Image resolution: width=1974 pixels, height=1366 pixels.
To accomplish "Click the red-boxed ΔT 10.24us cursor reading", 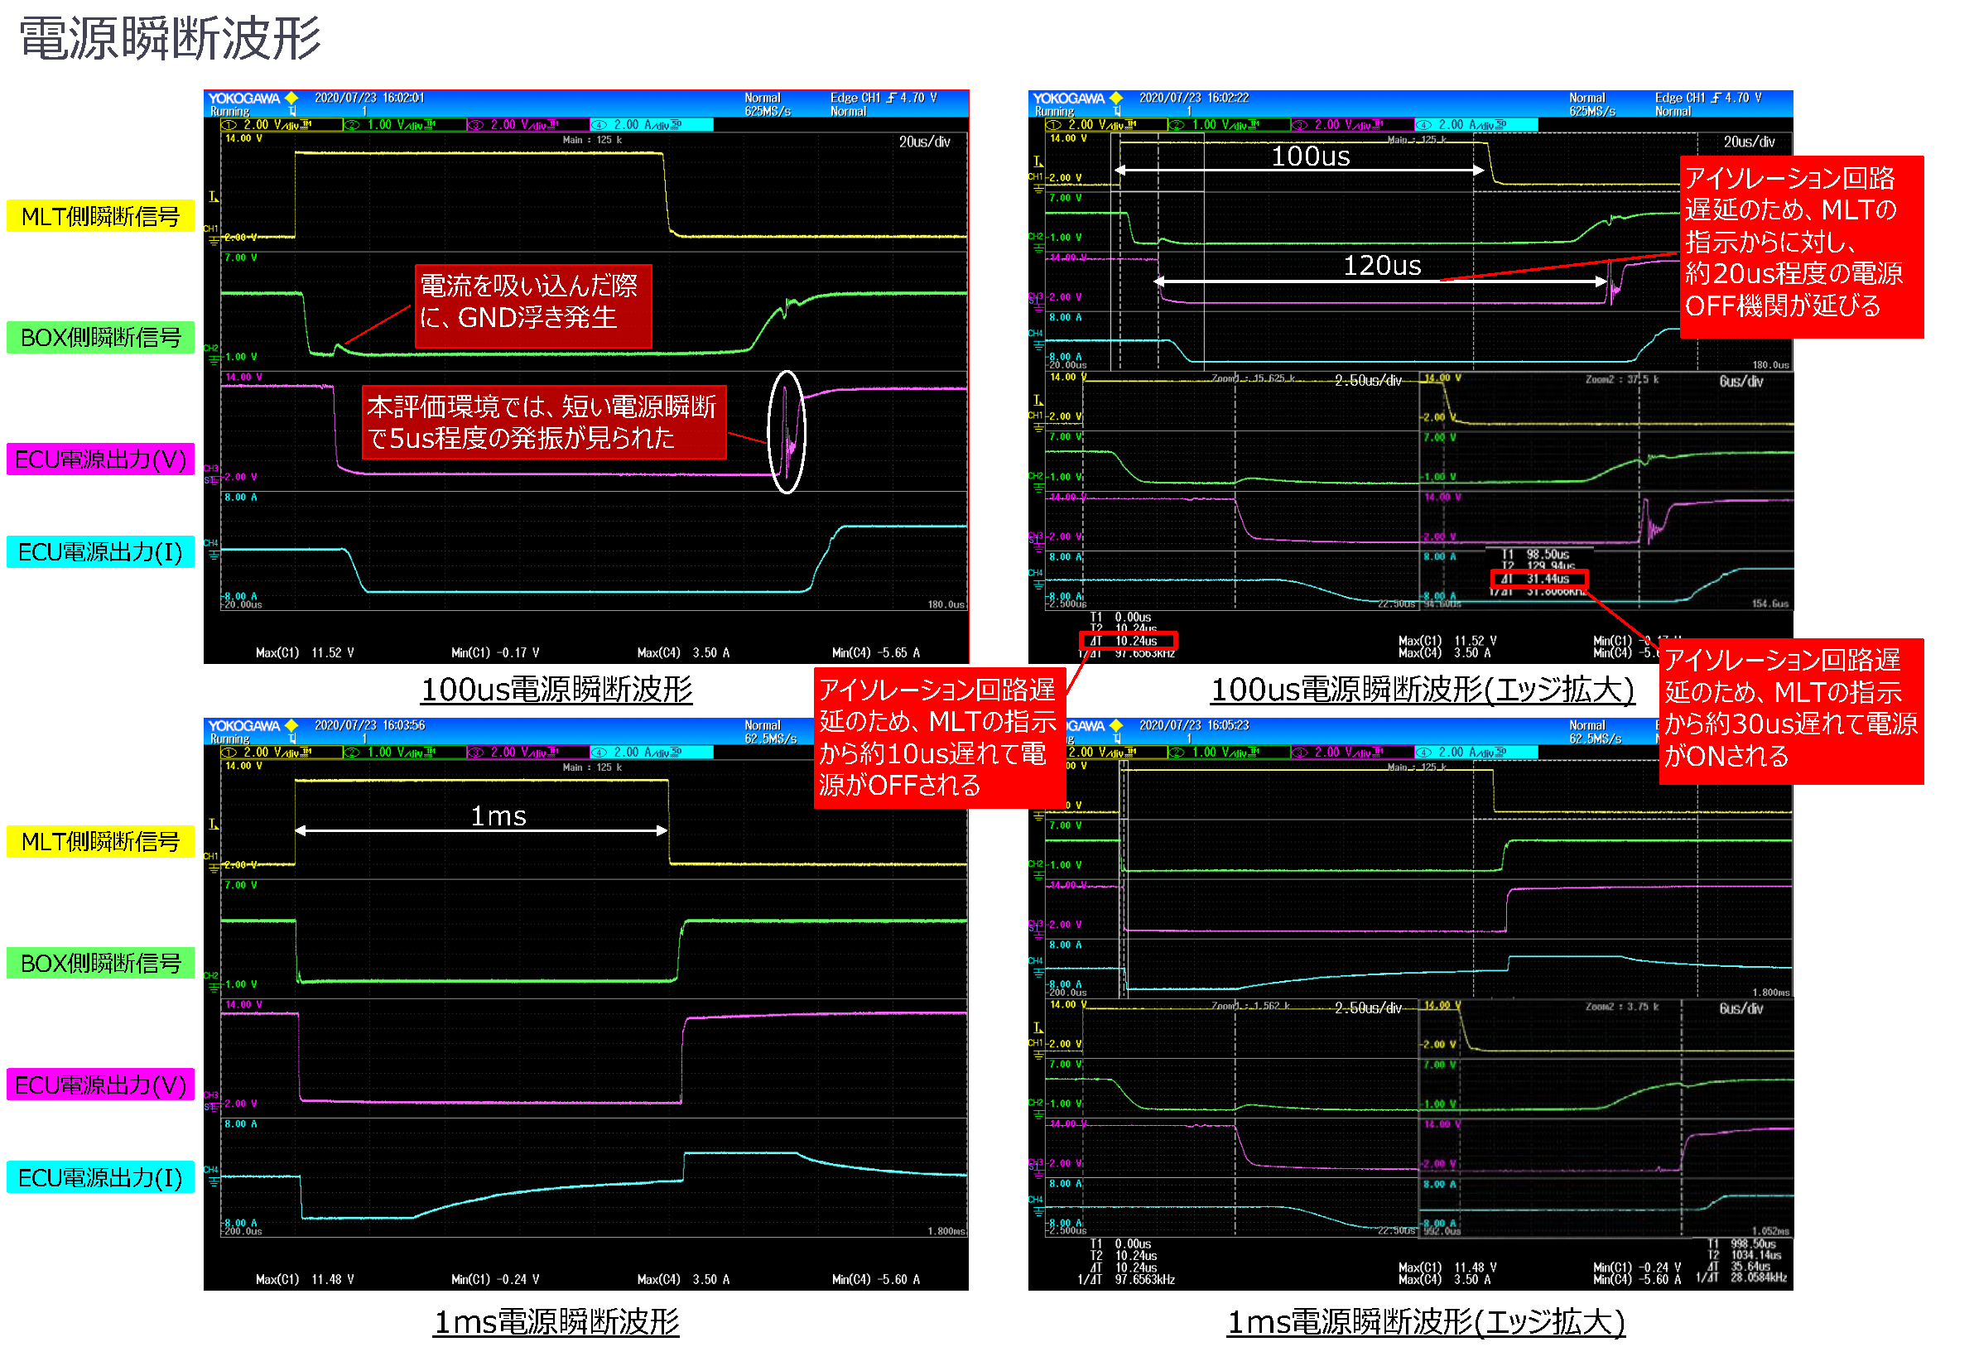I will [1128, 641].
